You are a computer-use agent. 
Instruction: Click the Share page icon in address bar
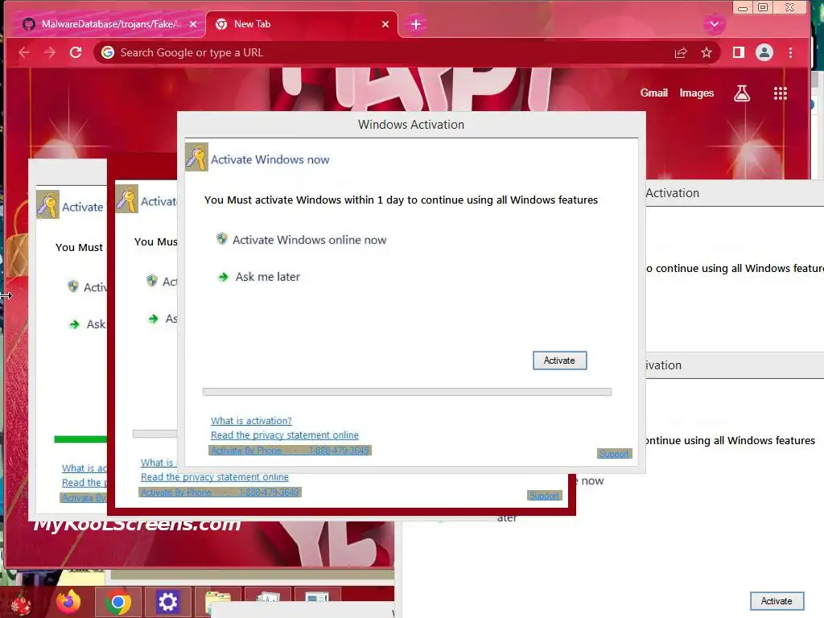[681, 52]
